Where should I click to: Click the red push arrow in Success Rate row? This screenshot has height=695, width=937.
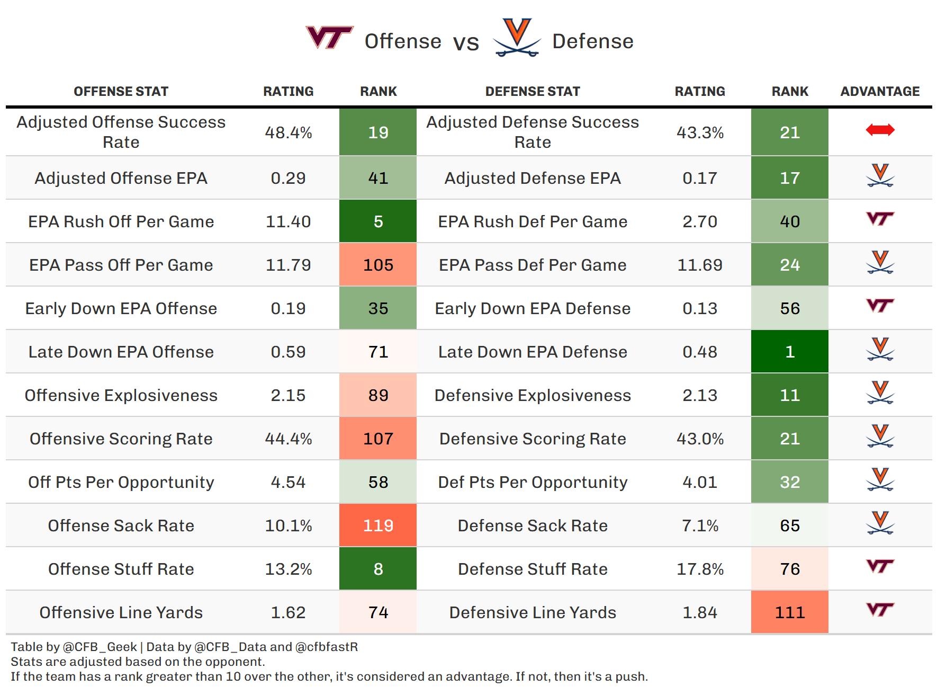[x=880, y=130]
